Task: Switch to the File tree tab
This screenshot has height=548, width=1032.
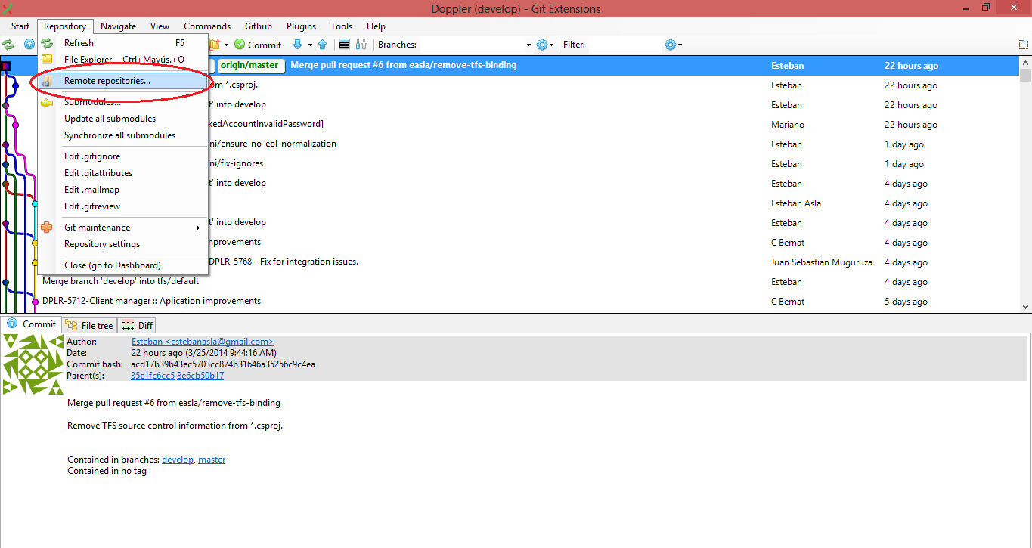Action: (89, 326)
